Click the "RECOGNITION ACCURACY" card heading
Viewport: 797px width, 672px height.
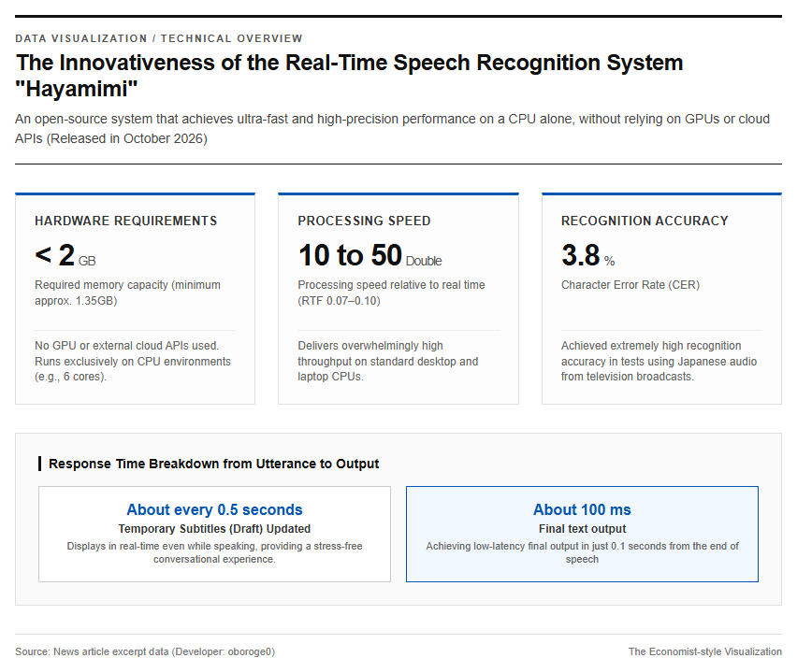click(645, 221)
